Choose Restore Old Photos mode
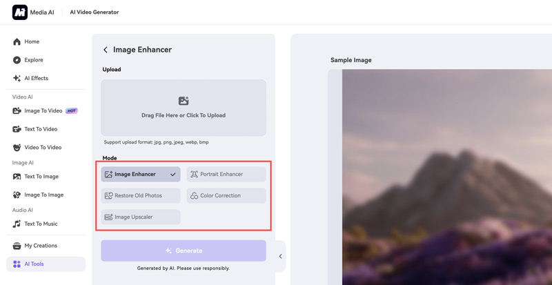 (141, 196)
